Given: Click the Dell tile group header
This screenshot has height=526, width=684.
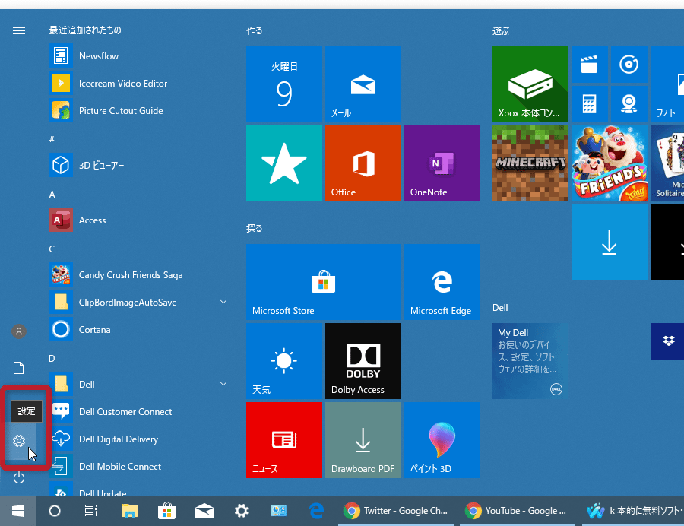Looking at the screenshot, I should click(500, 308).
